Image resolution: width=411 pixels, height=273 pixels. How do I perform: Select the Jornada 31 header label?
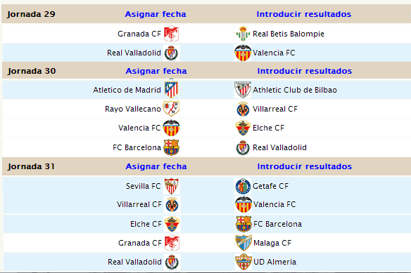coord(31,166)
